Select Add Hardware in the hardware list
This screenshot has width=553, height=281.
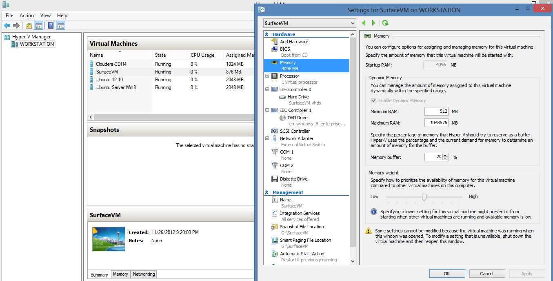pos(294,42)
